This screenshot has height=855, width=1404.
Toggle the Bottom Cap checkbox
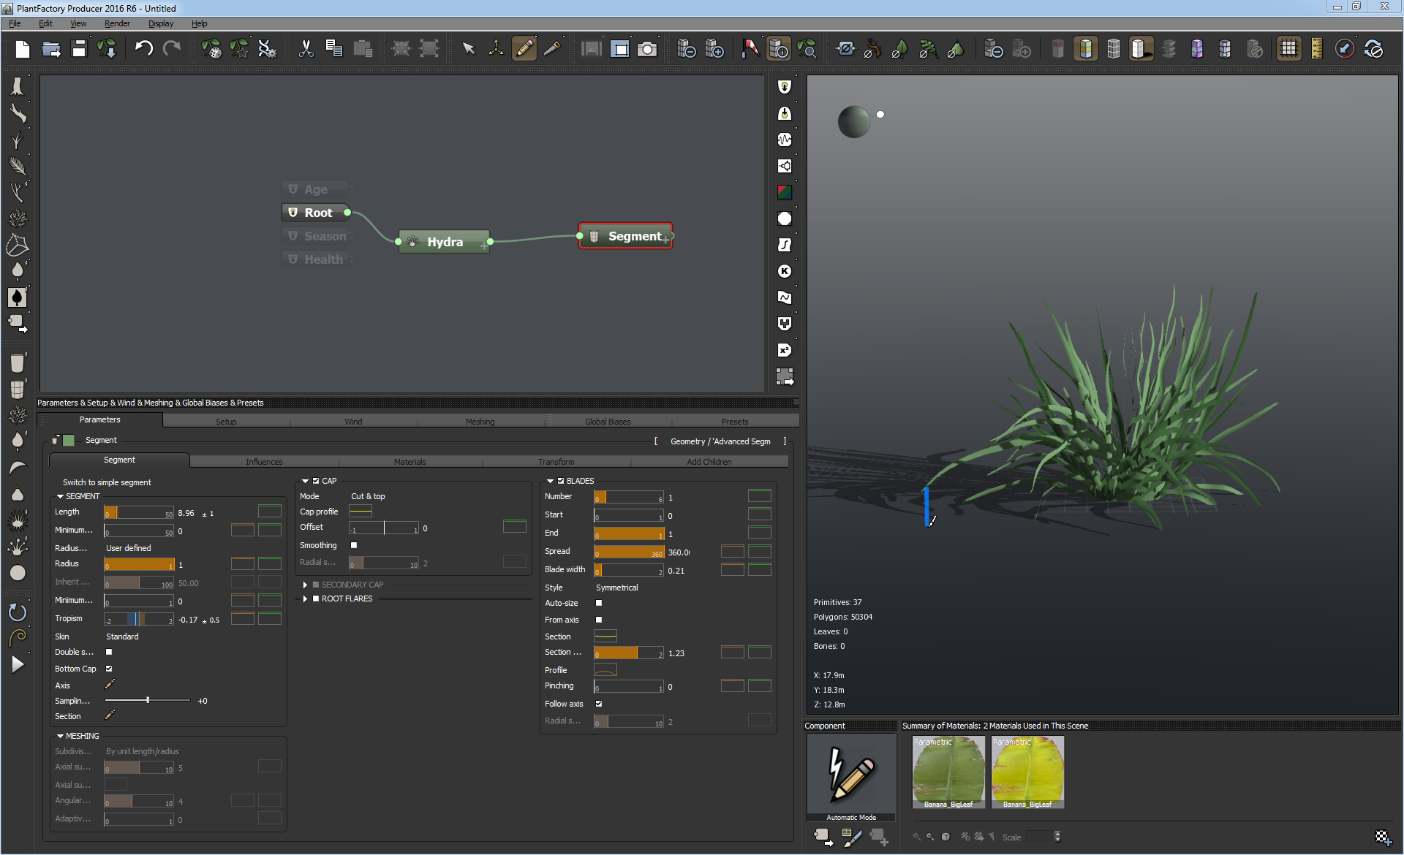109,669
